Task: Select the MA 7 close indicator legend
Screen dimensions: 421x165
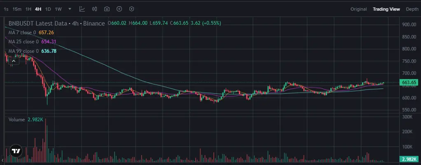Action: pos(22,33)
